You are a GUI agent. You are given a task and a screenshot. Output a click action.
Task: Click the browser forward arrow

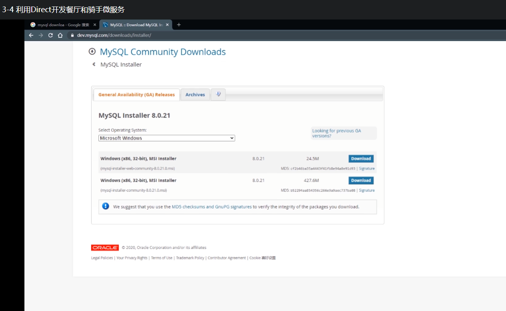point(41,35)
